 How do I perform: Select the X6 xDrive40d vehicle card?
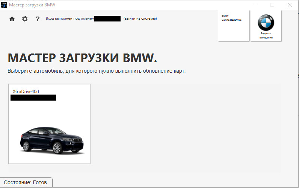[49, 124]
